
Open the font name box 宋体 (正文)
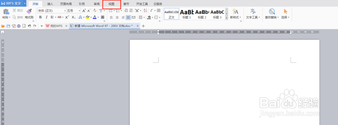(x=52, y=10)
